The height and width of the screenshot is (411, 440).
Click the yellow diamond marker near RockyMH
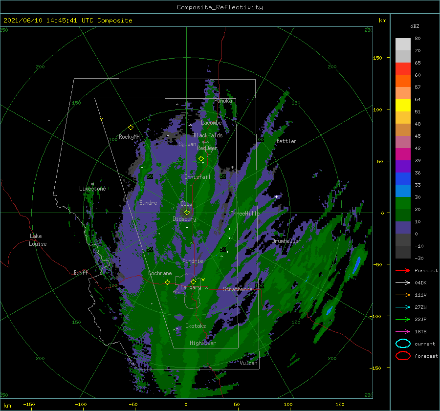[131, 128]
